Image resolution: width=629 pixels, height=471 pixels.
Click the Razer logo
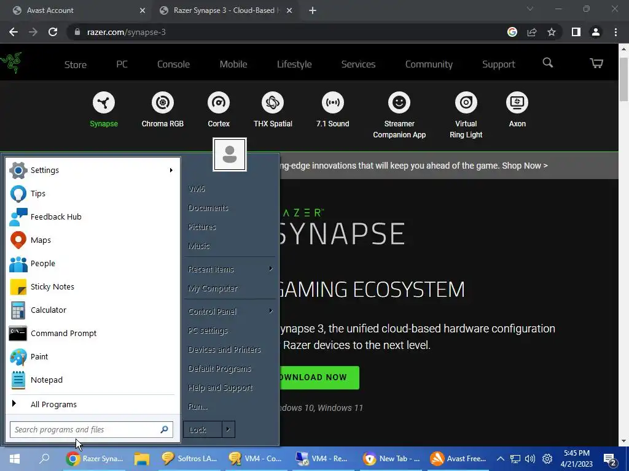[11, 63]
